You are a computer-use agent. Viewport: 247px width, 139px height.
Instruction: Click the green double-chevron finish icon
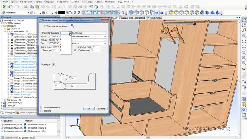[4, 7]
